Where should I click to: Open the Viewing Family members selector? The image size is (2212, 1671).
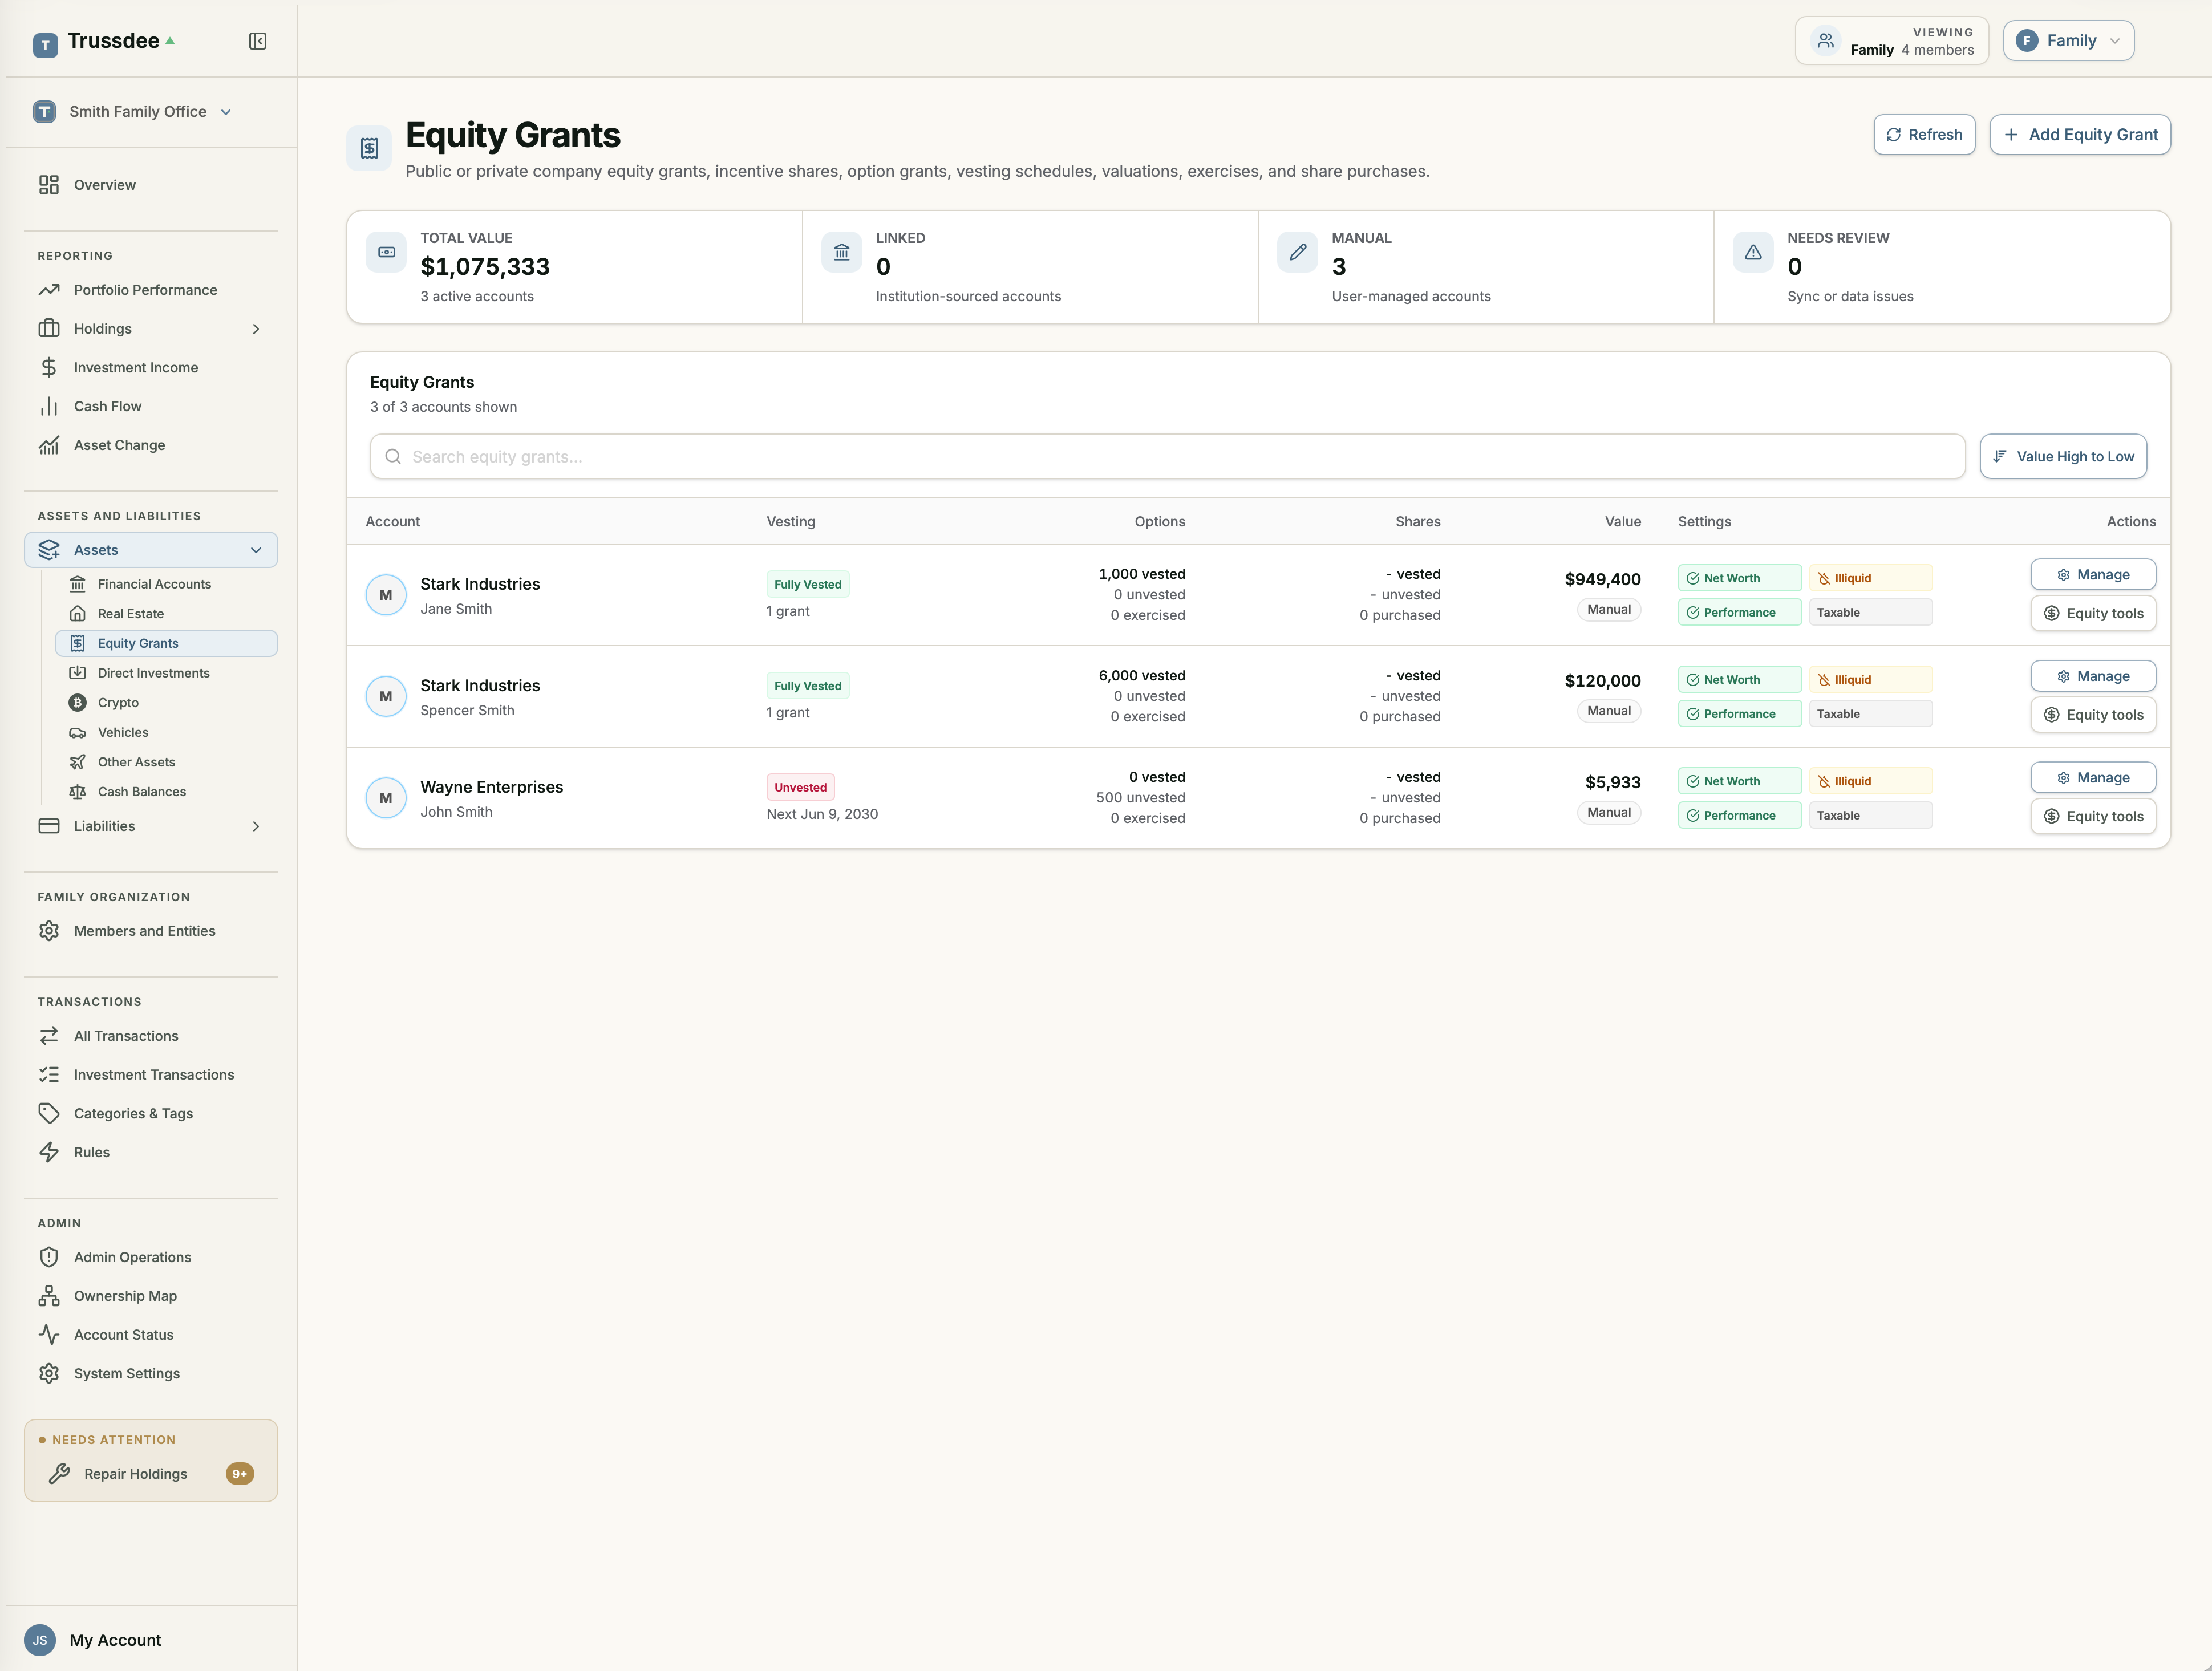(x=1891, y=41)
